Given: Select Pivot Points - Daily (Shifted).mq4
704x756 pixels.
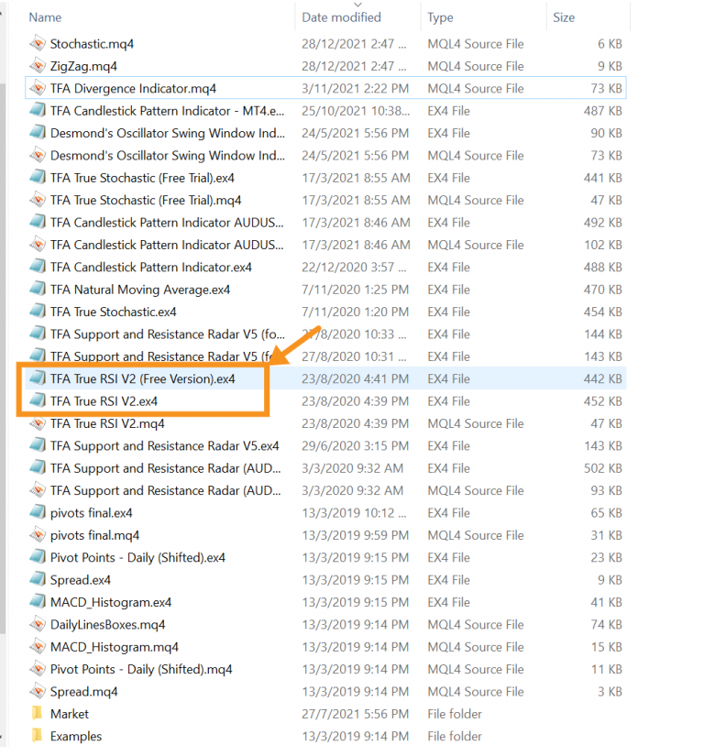Looking at the screenshot, I should pyautogui.click(x=141, y=670).
